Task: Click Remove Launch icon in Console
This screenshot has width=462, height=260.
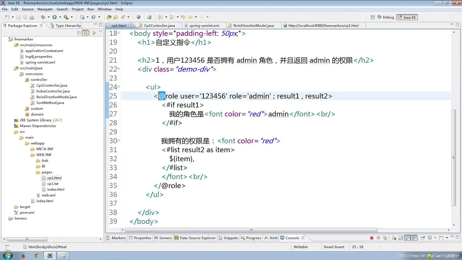Action: click(x=378, y=238)
